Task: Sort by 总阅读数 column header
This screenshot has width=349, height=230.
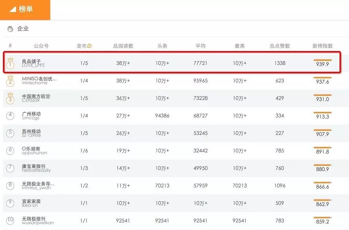Action: pos(123,46)
